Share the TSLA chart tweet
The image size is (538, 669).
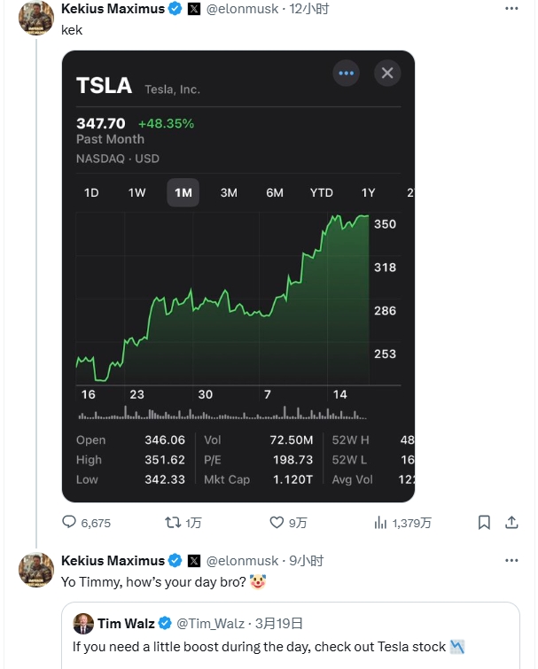(511, 523)
